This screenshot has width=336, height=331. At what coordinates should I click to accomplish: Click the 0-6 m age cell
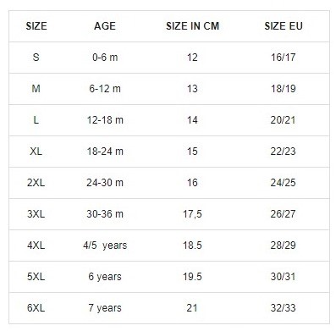pyautogui.click(x=105, y=58)
